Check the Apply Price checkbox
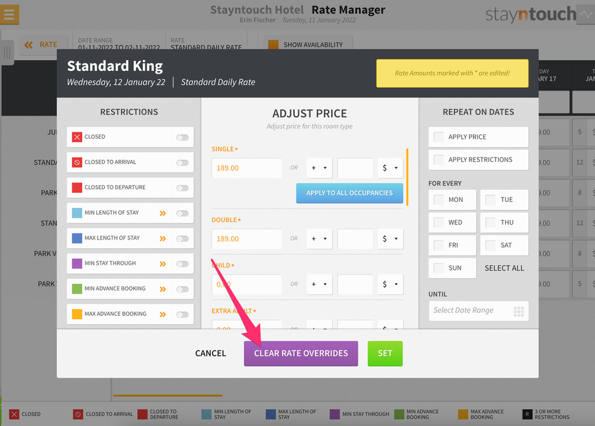Screen dimensions: 595x426 [x=438, y=137]
